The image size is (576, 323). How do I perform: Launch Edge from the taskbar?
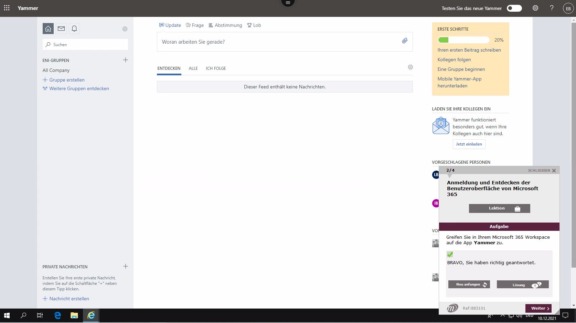pyautogui.click(x=57, y=315)
